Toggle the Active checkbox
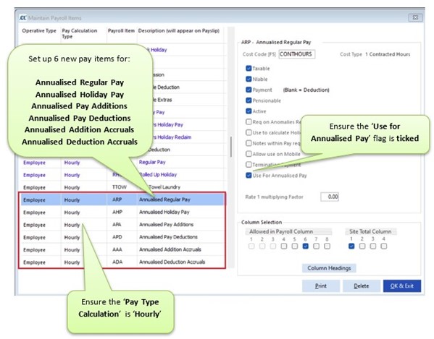 [249, 111]
